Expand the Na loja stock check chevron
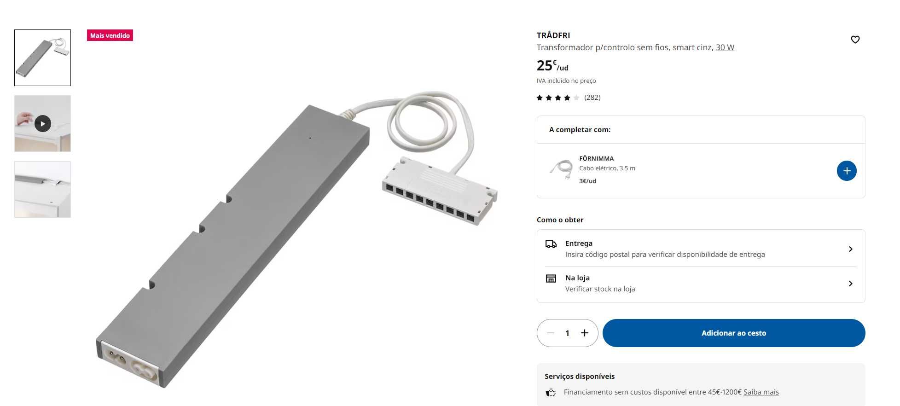The image size is (900, 406). [850, 284]
